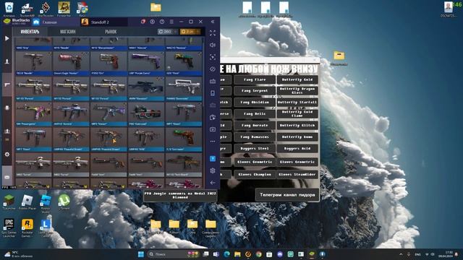
Task: Click the BlueStacks volume speaker icon
Action: (x=213, y=45)
